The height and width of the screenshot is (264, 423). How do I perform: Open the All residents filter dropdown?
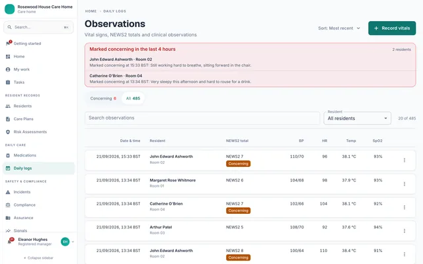(357, 118)
